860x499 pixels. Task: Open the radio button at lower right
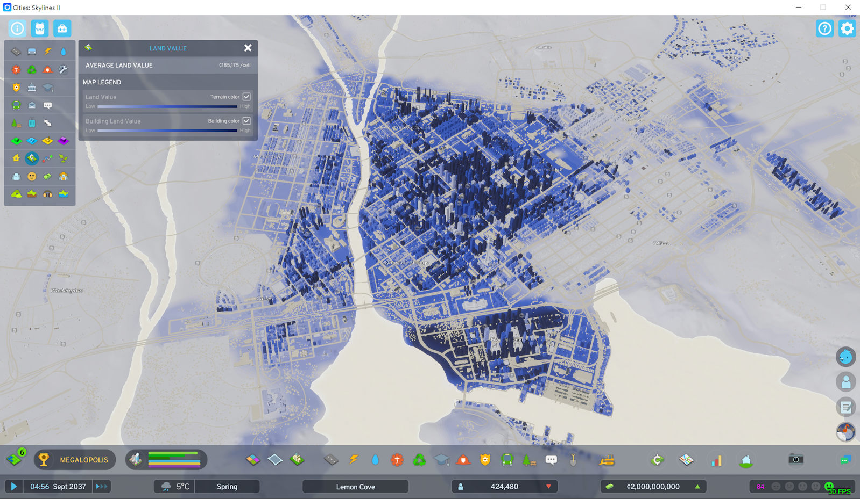(845, 431)
